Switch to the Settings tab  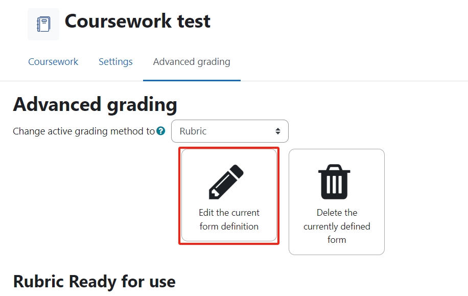point(115,61)
